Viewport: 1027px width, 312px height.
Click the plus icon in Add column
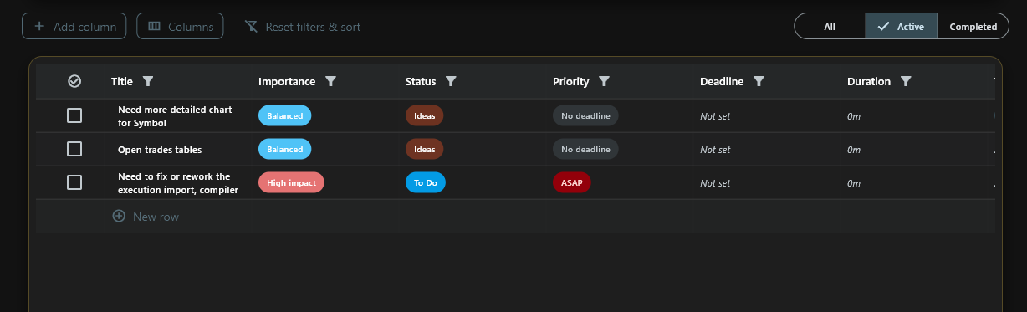[x=39, y=26]
